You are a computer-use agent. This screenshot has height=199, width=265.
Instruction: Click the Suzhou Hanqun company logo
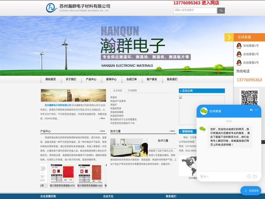78,8
